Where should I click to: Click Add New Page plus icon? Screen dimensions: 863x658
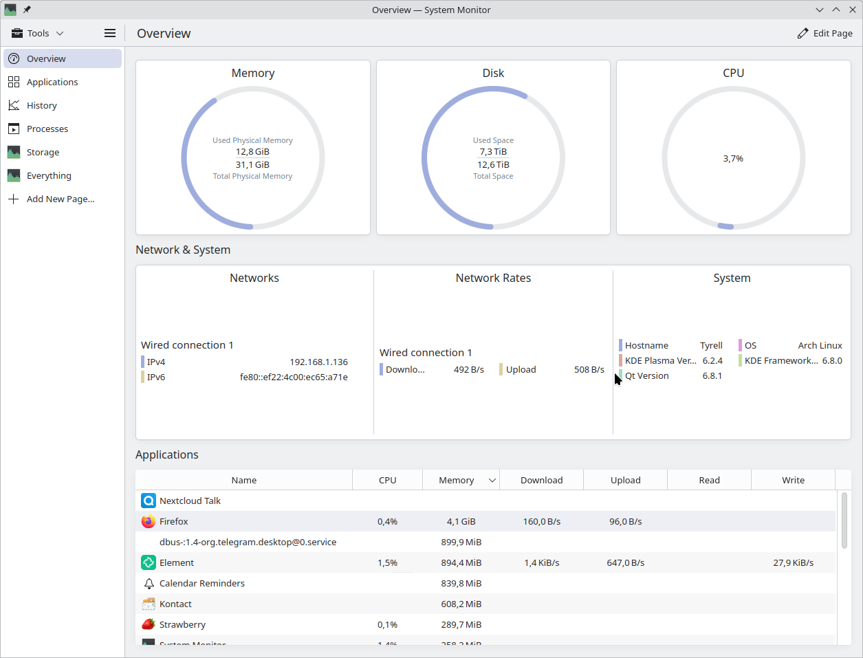click(14, 199)
